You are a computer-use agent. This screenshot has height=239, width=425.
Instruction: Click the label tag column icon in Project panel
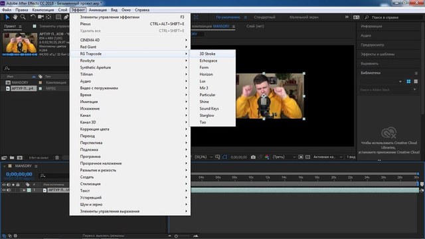click(x=41, y=76)
